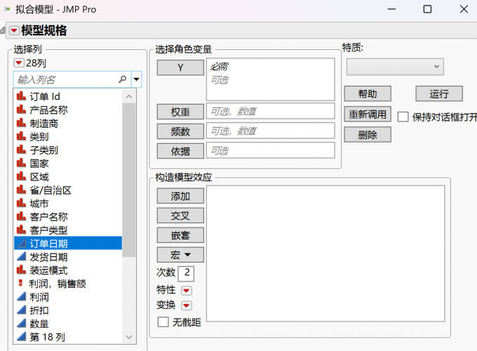477x351 pixels.
Task: Click the icon beside 利润，销售额 group
Action: click(x=20, y=284)
